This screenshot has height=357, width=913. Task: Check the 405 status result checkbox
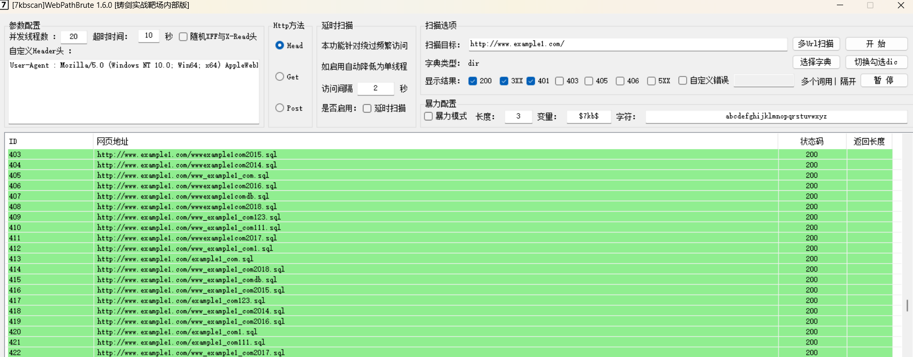coord(589,81)
